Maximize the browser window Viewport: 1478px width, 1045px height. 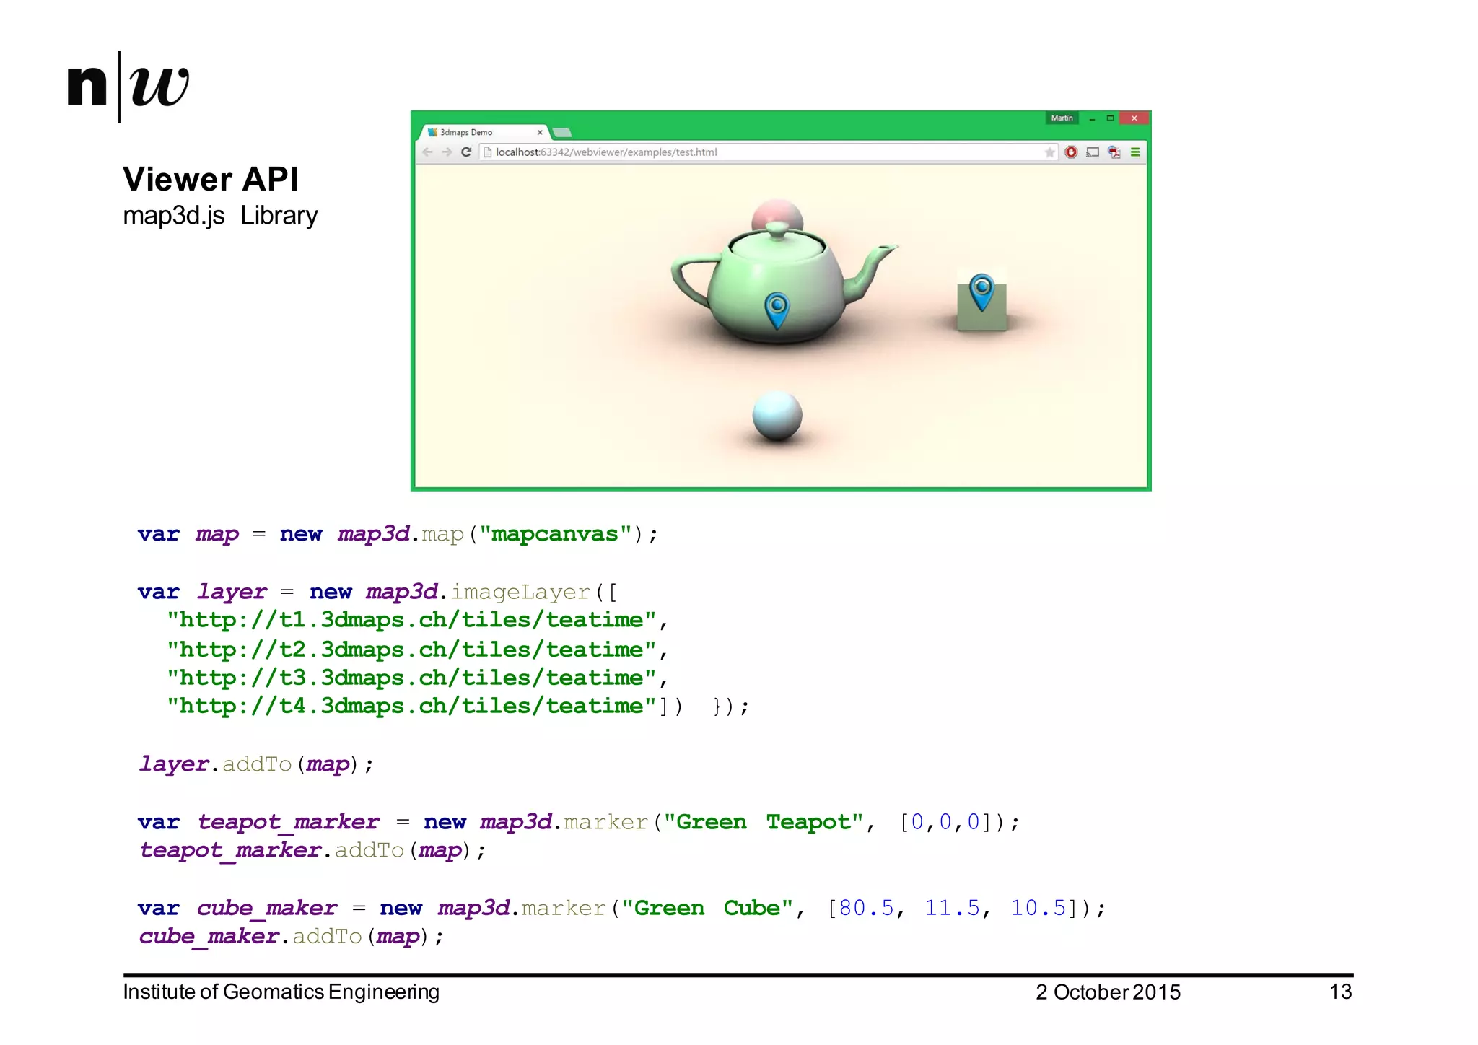(1111, 118)
